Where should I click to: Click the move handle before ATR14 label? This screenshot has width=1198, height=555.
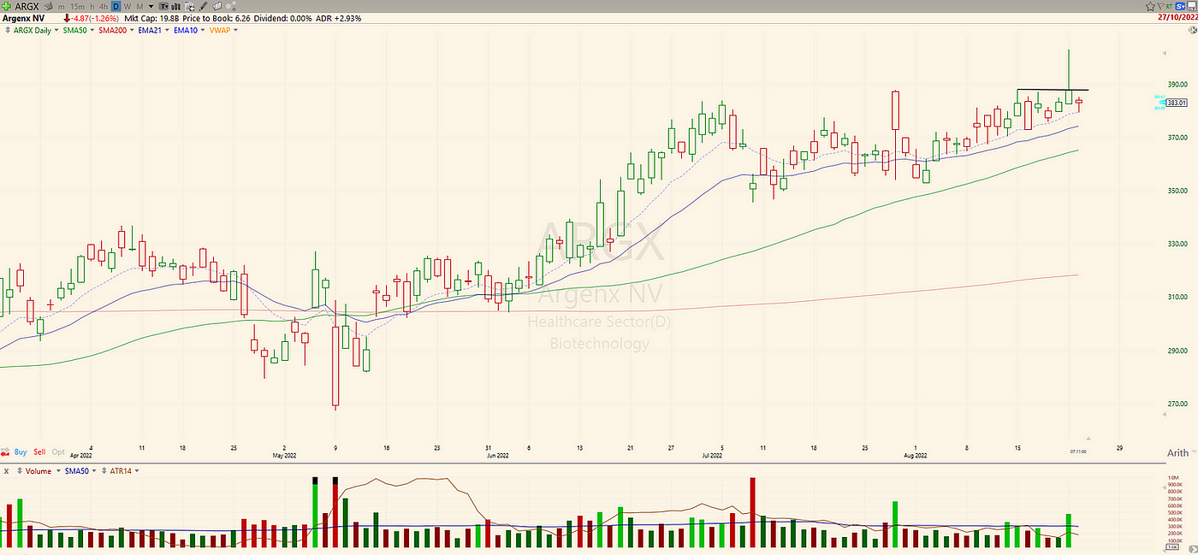104,470
